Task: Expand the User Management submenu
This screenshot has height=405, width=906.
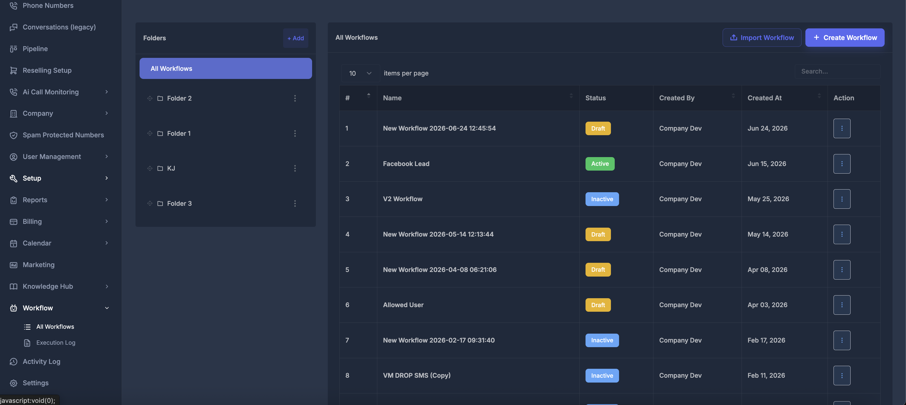Action: (107, 157)
